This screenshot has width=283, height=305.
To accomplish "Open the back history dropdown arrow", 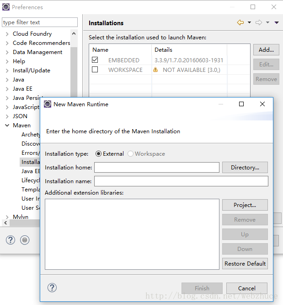I will click(x=250, y=22).
